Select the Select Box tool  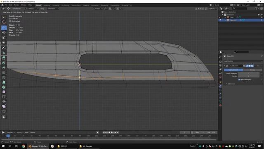pyautogui.click(x=4, y=17)
